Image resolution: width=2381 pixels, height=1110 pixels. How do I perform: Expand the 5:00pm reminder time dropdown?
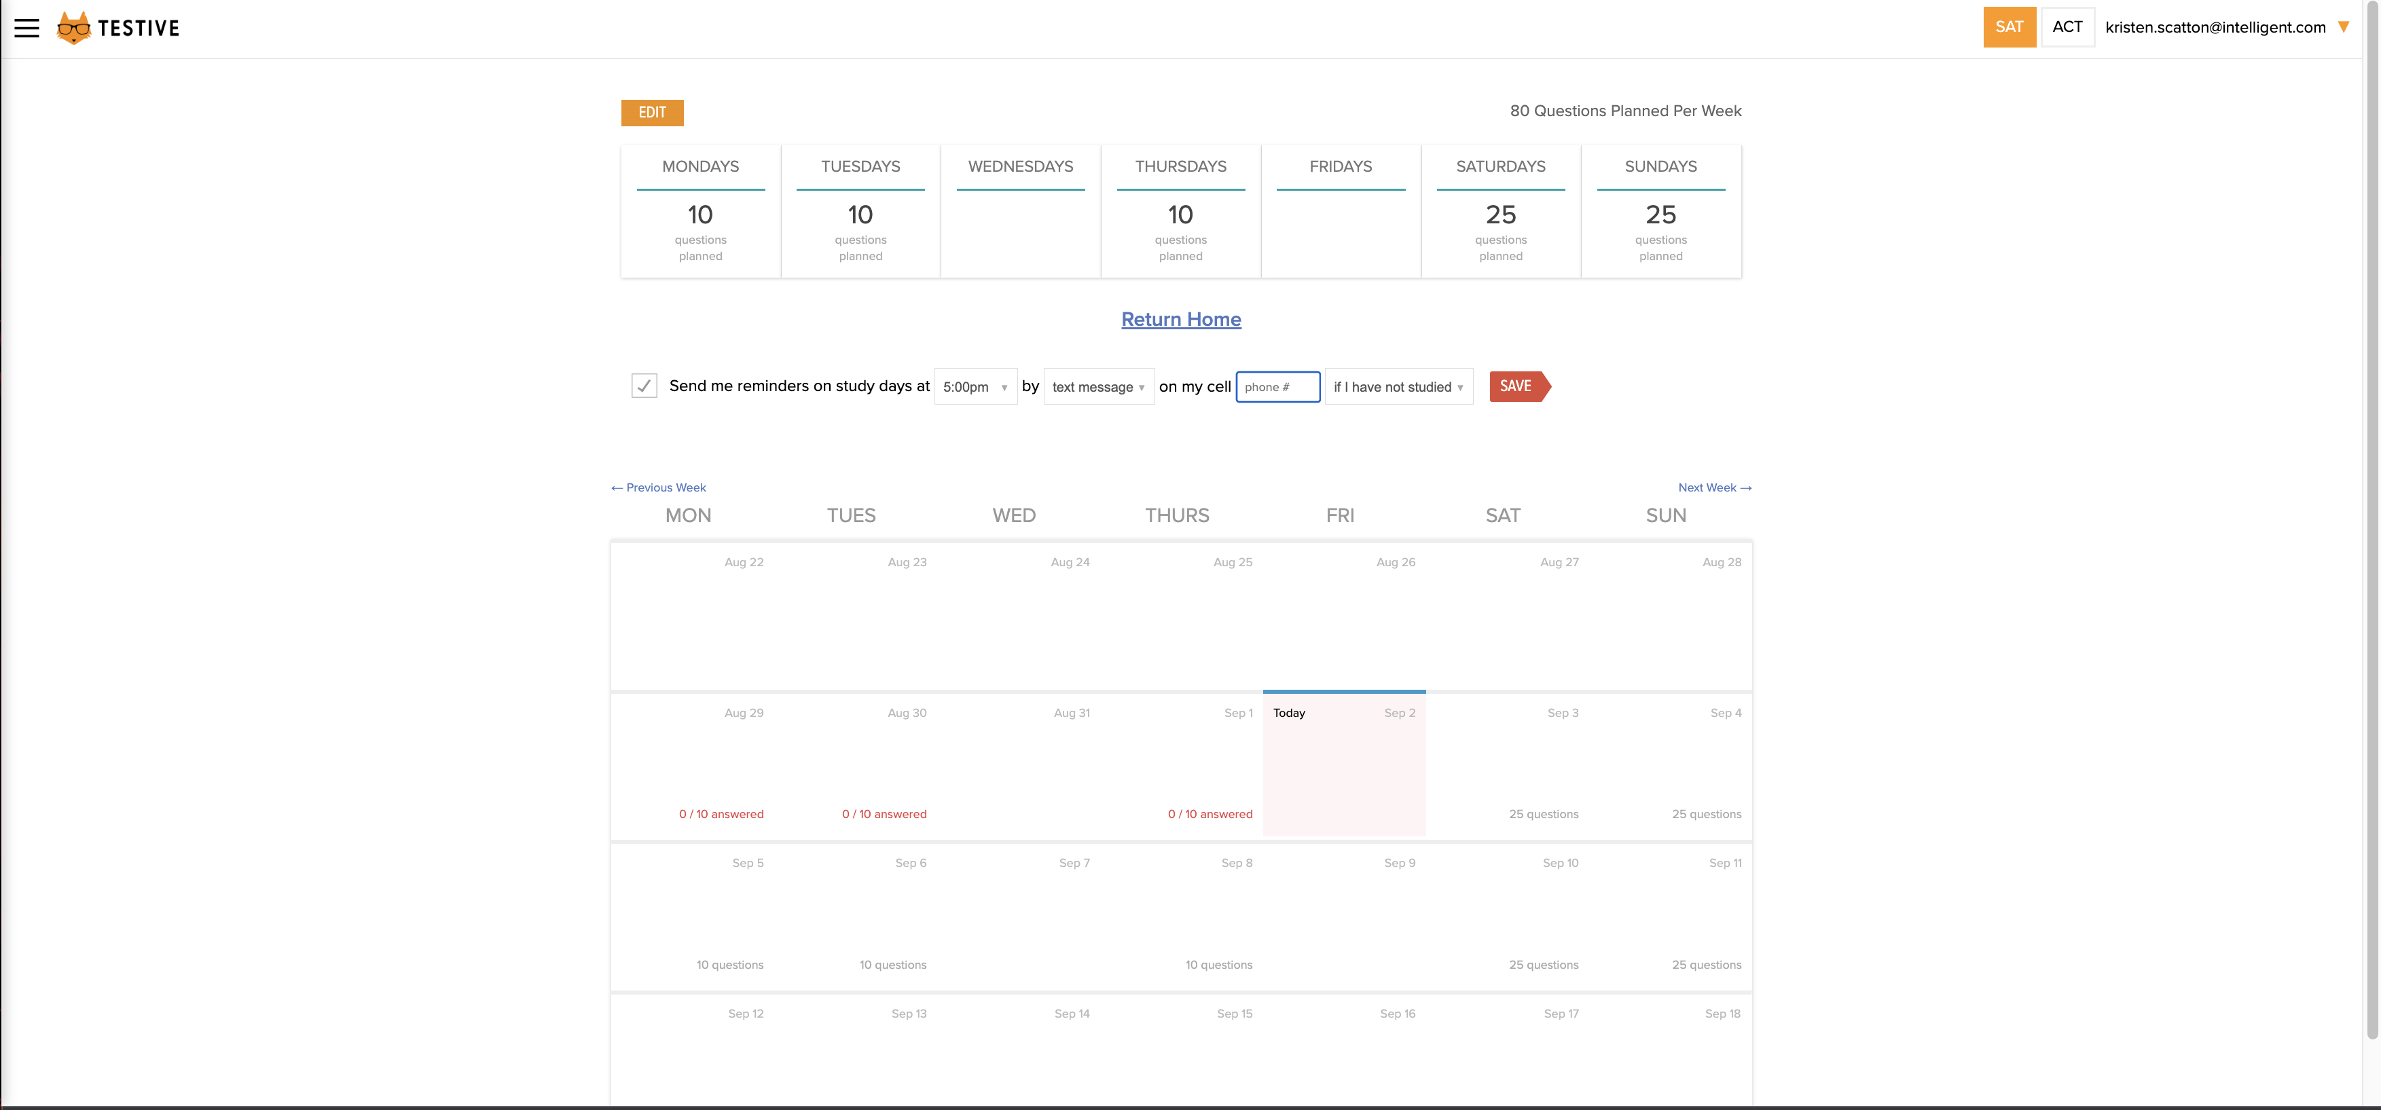pos(975,386)
